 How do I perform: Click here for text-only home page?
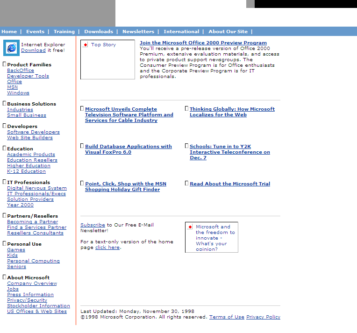(107, 248)
